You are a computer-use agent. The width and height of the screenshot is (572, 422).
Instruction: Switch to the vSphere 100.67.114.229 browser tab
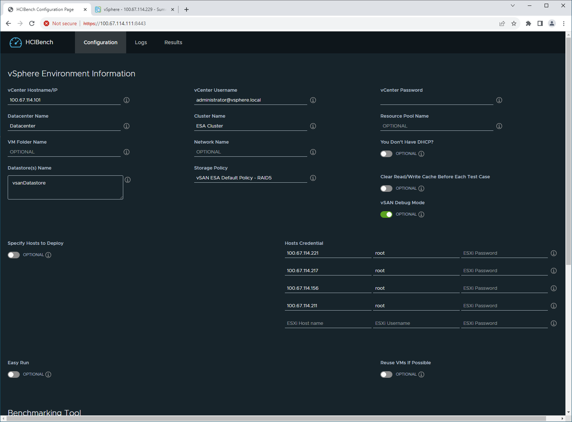tap(134, 9)
